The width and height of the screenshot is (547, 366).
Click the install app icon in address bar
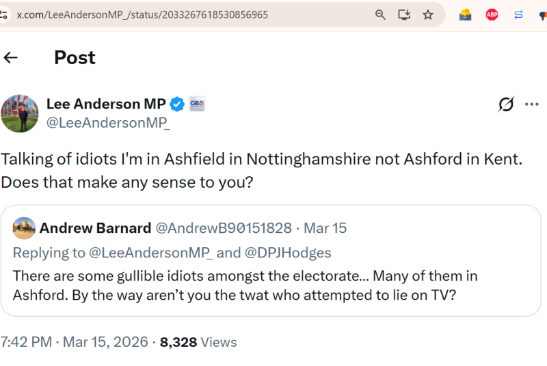[x=404, y=14]
